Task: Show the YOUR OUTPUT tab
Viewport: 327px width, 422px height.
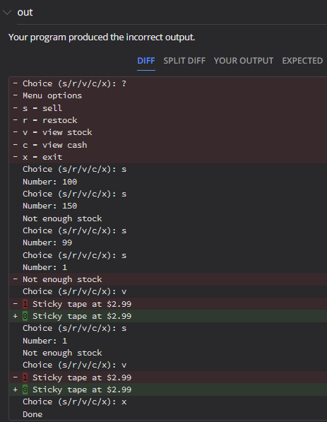Action: point(244,61)
